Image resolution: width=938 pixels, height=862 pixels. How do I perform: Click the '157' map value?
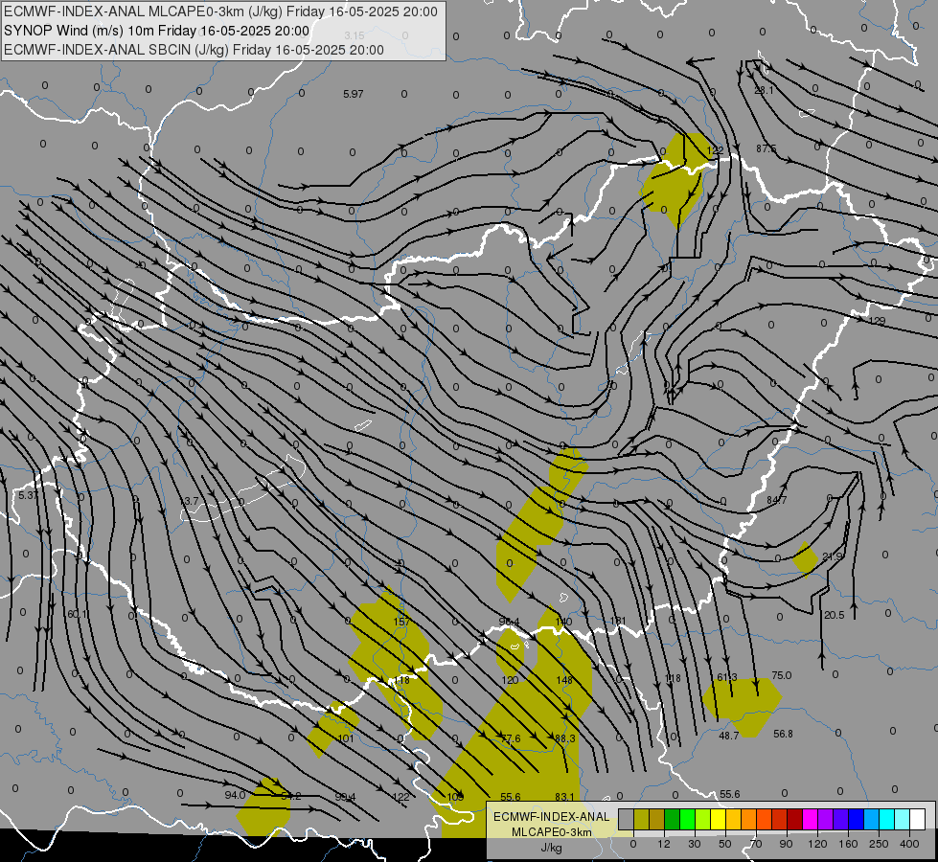click(401, 622)
